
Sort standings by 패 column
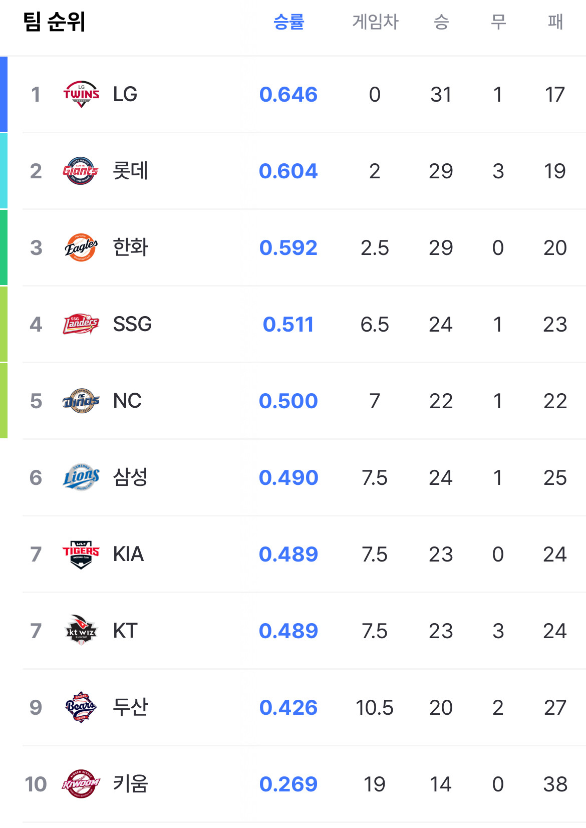pyautogui.click(x=555, y=22)
